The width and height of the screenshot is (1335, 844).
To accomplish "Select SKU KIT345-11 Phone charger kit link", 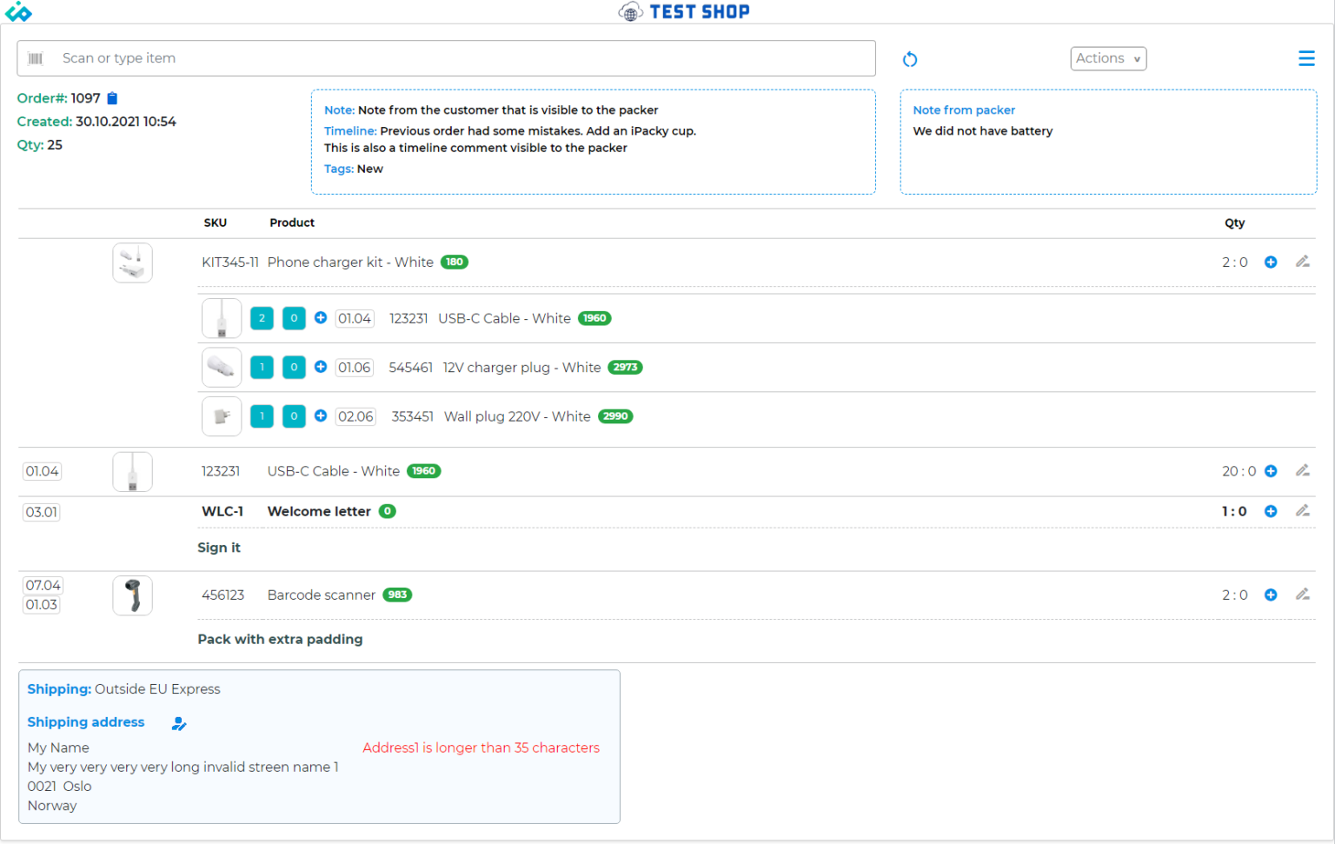I will 230,262.
